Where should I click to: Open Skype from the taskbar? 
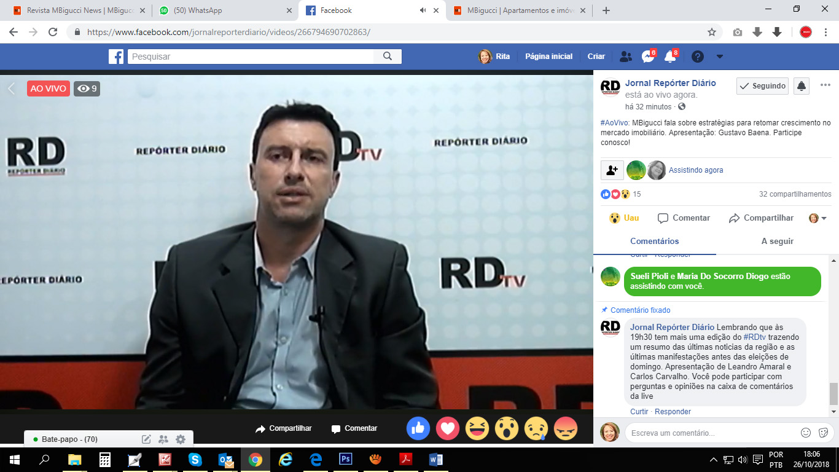click(x=195, y=459)
